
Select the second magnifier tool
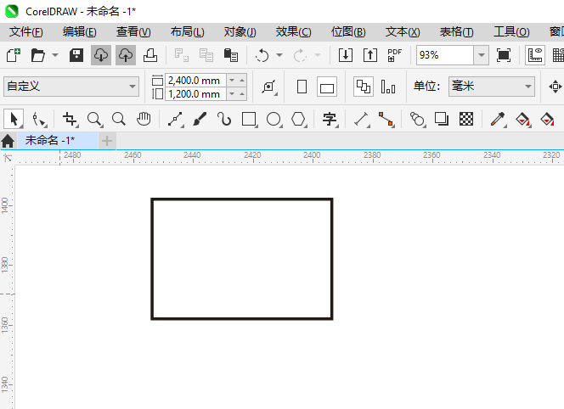(119, 119)
